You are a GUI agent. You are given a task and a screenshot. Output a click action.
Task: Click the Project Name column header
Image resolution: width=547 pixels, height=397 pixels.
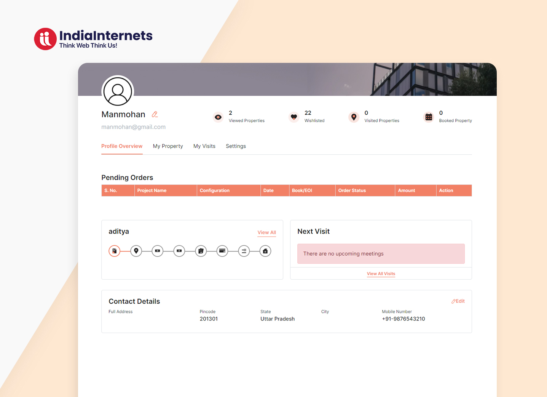pos(166,190)
